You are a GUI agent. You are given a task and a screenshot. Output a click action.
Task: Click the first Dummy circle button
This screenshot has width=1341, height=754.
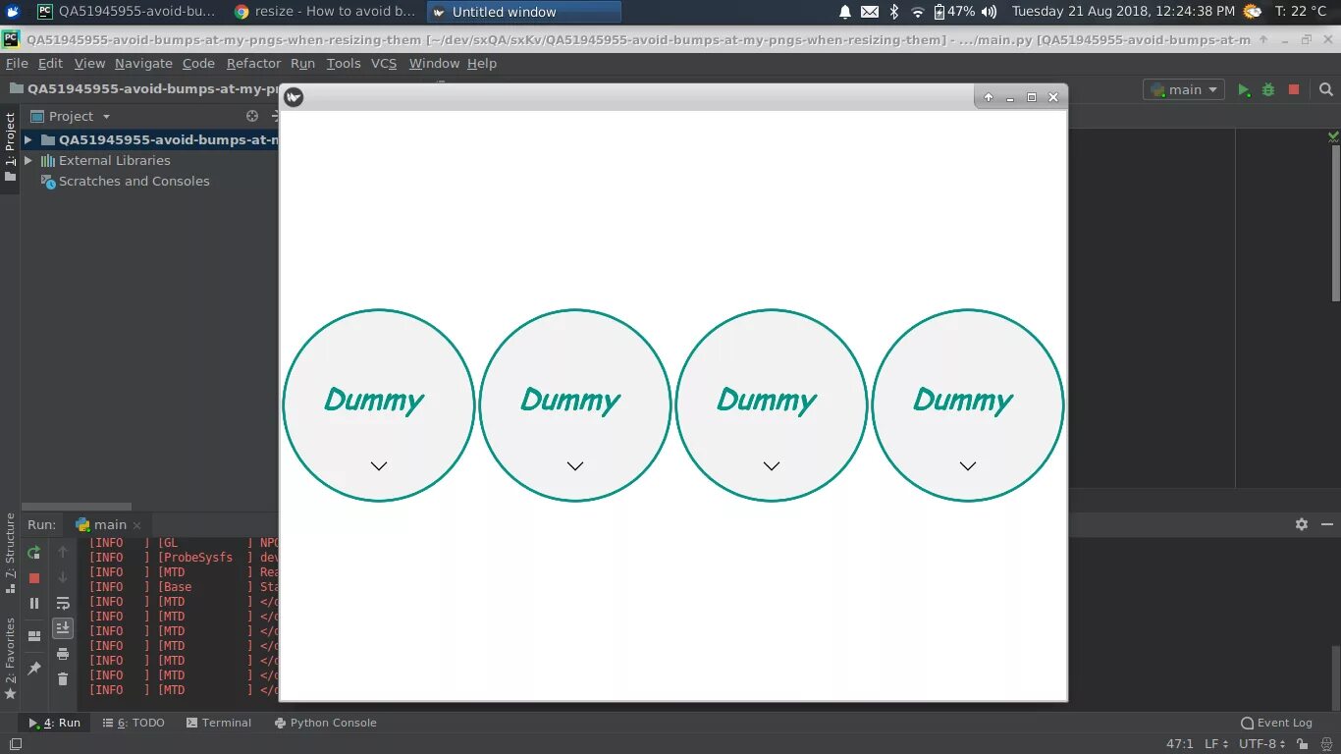[x=379, y=405]
